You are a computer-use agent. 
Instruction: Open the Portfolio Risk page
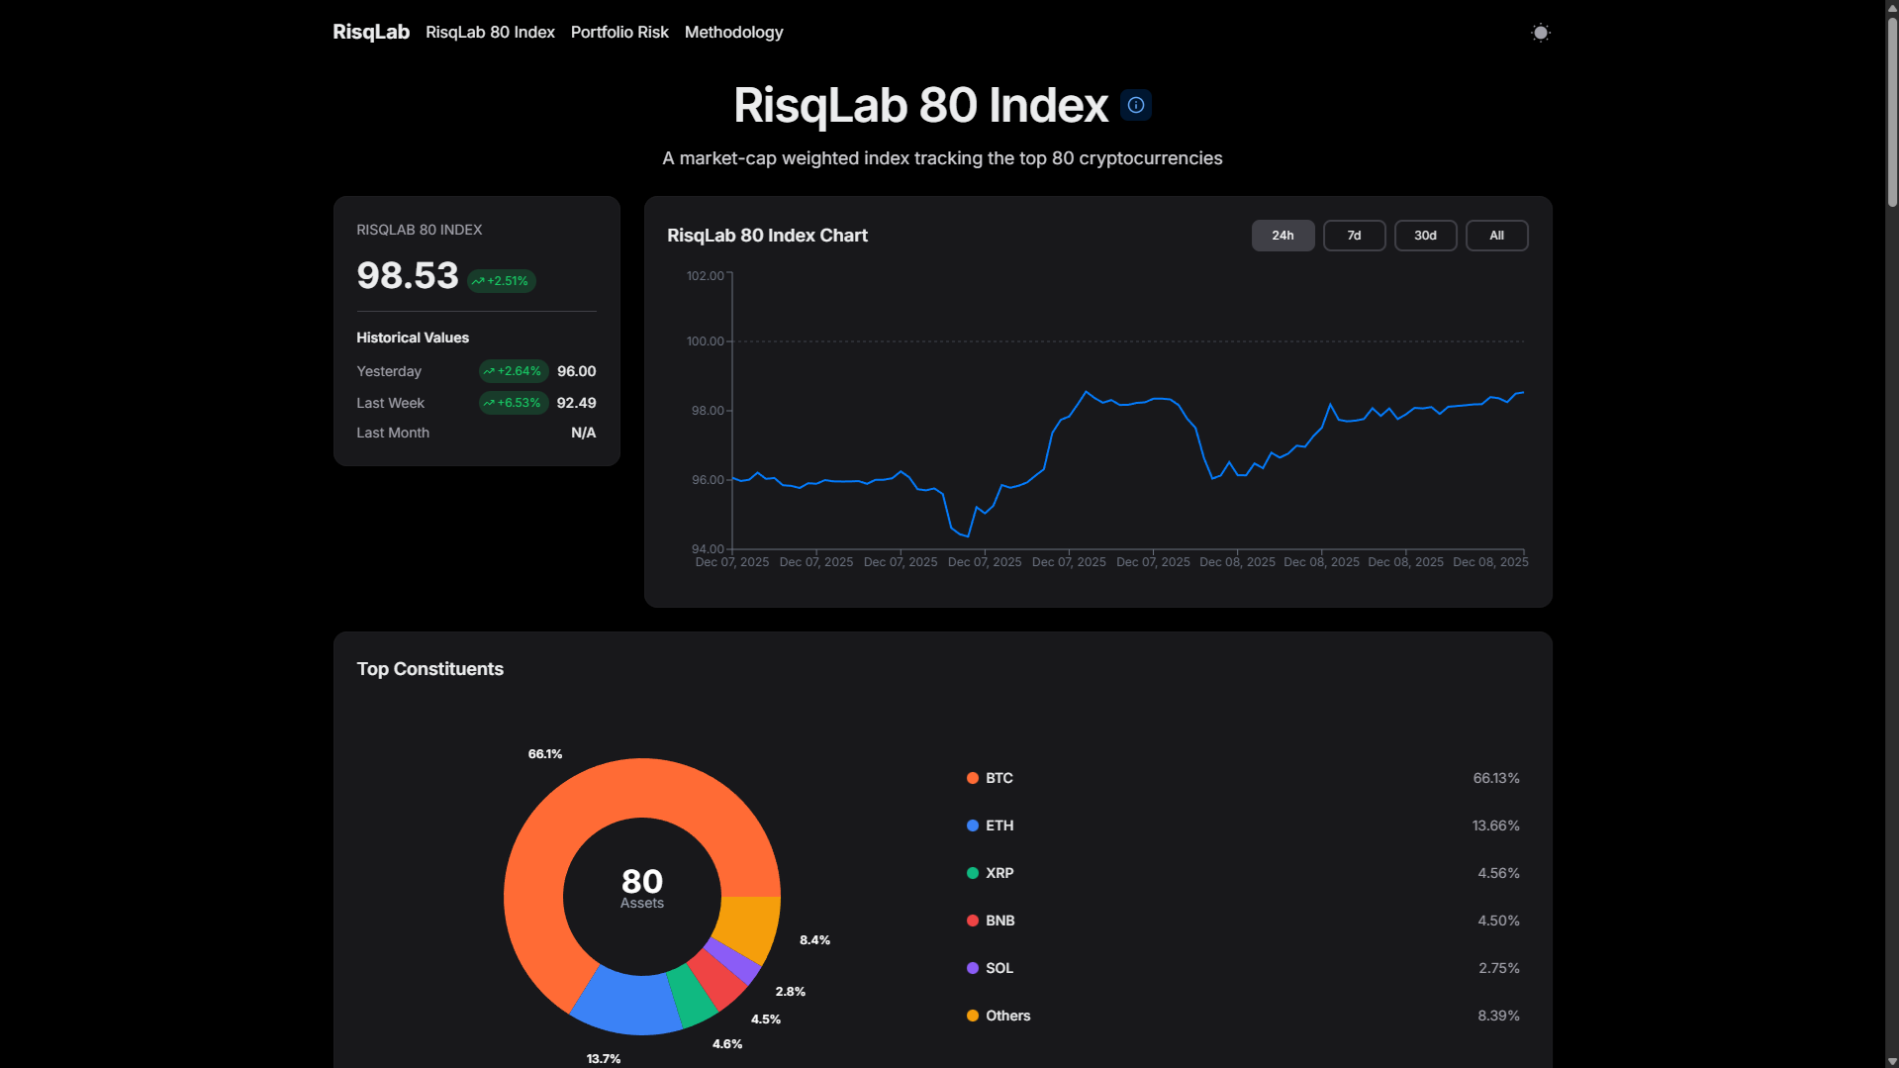pyautogui.click(x=619, y=32)
